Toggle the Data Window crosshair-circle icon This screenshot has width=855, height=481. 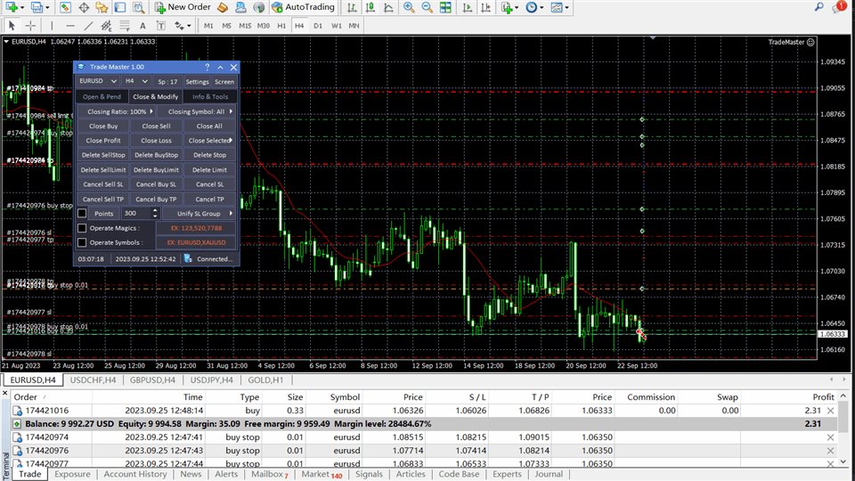pos(84,7)
